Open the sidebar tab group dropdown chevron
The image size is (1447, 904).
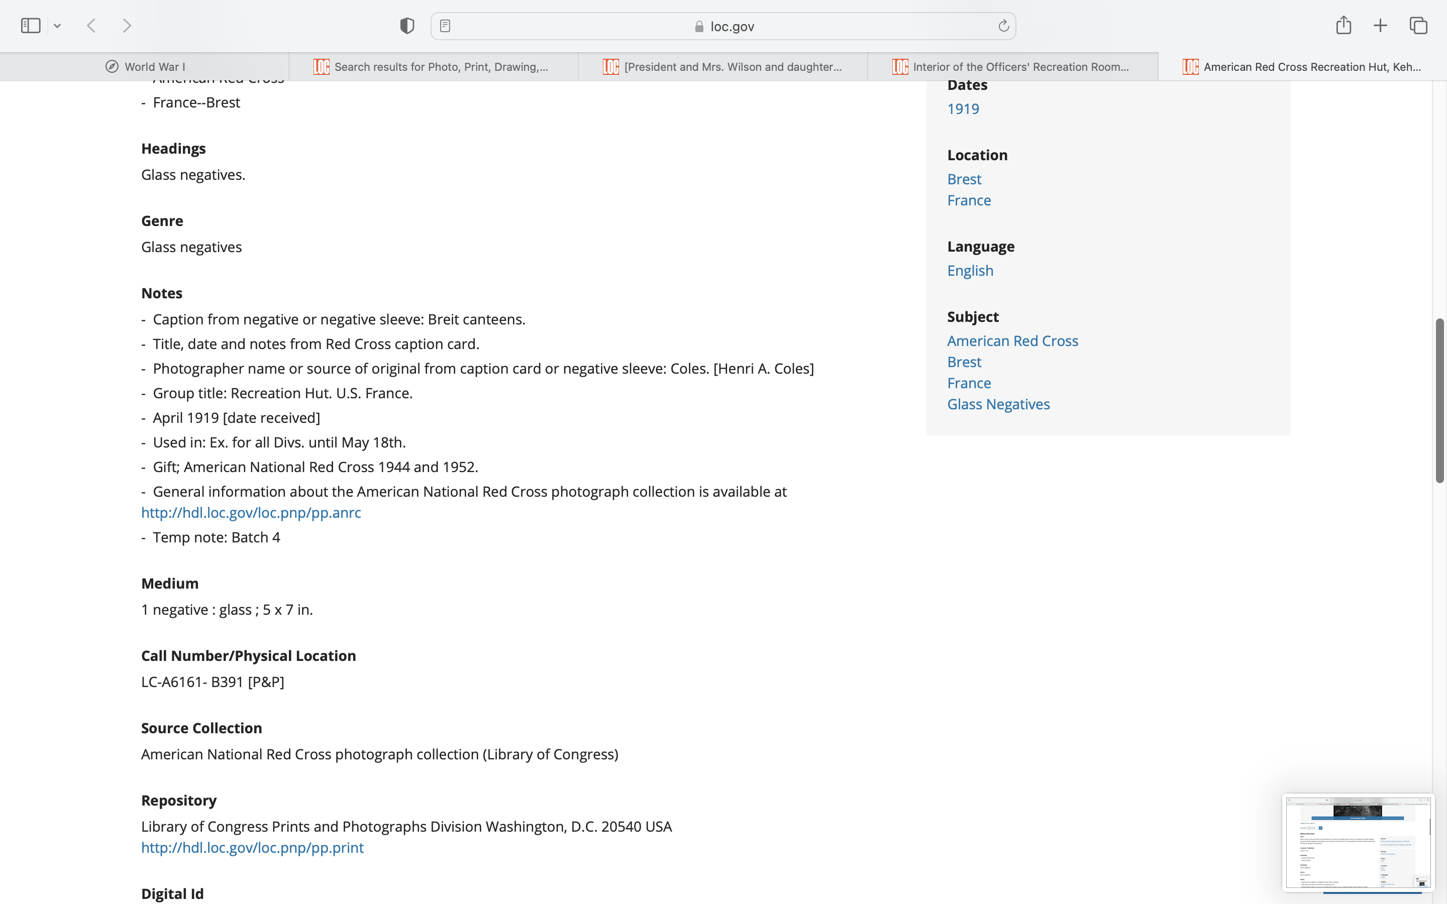coord(57,26)
